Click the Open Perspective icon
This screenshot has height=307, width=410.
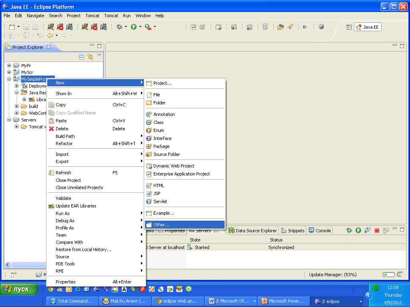click(349, 27)
